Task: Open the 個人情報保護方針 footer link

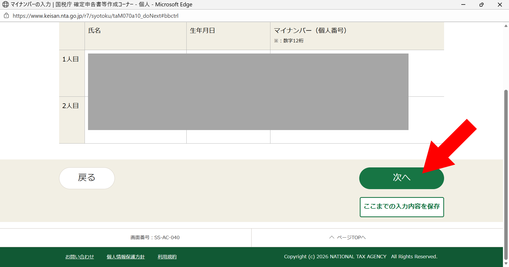Action: (126, 257)
